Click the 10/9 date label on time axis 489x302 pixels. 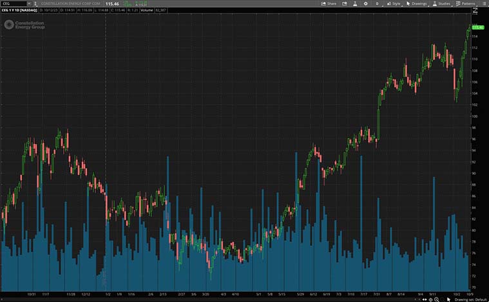click(x=470, y=294)
